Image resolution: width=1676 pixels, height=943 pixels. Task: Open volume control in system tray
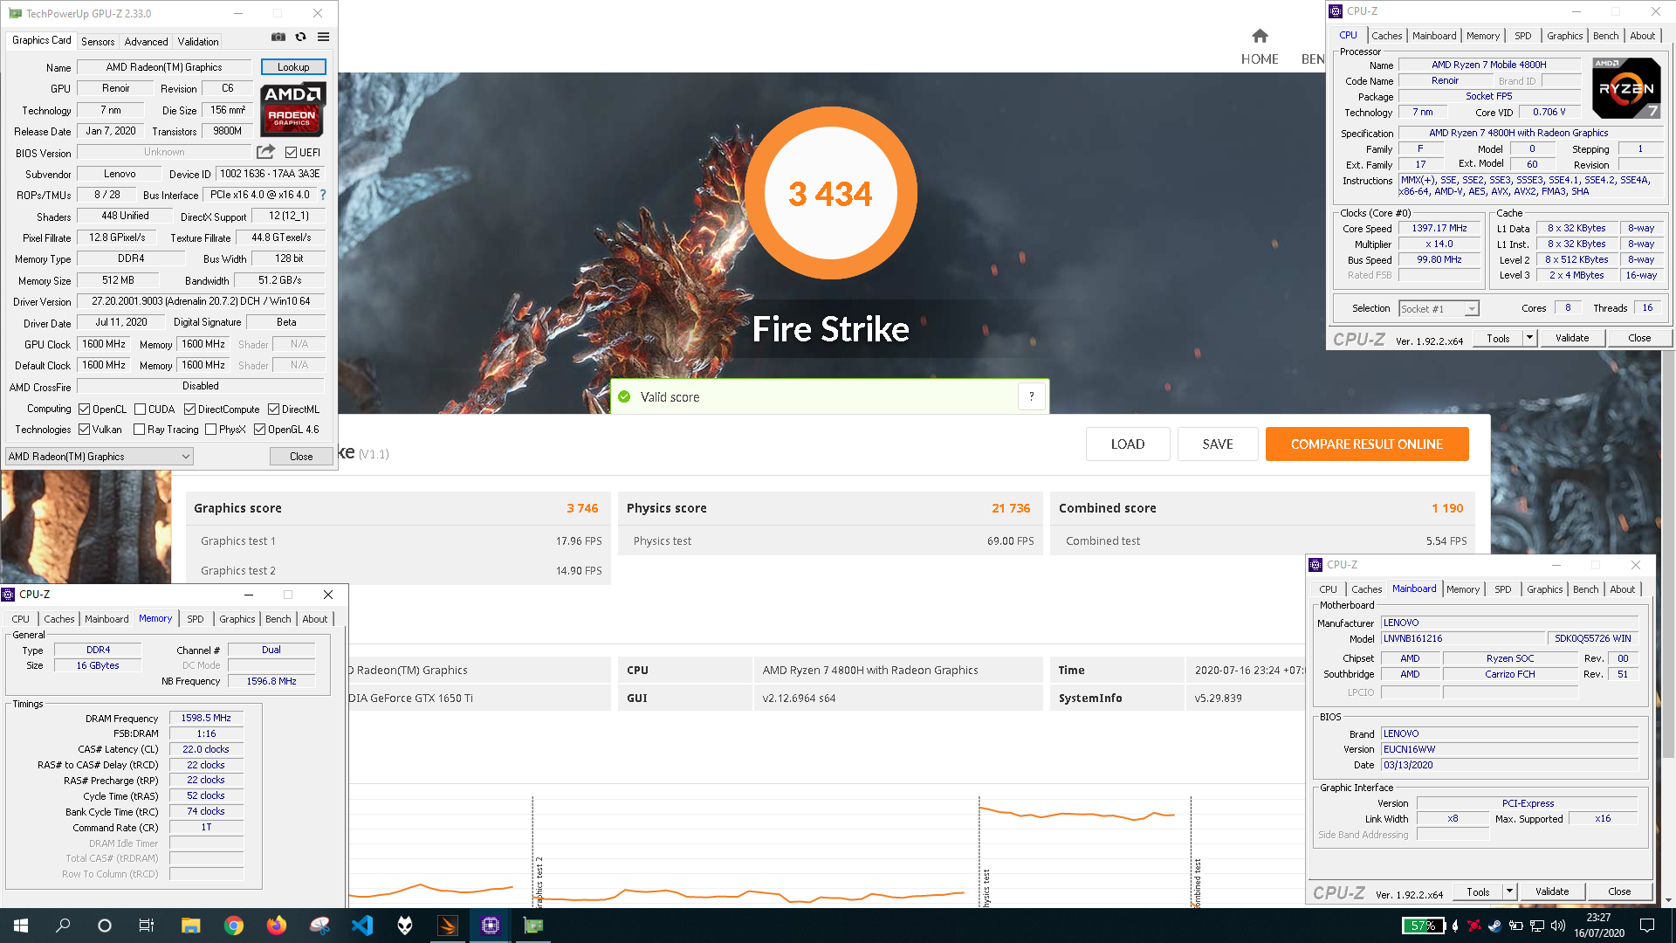point(1557,926)
